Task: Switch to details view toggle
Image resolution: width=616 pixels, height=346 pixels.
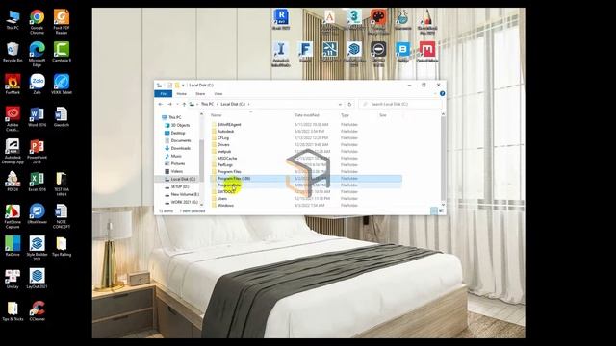Action: [x=434, y=210]
